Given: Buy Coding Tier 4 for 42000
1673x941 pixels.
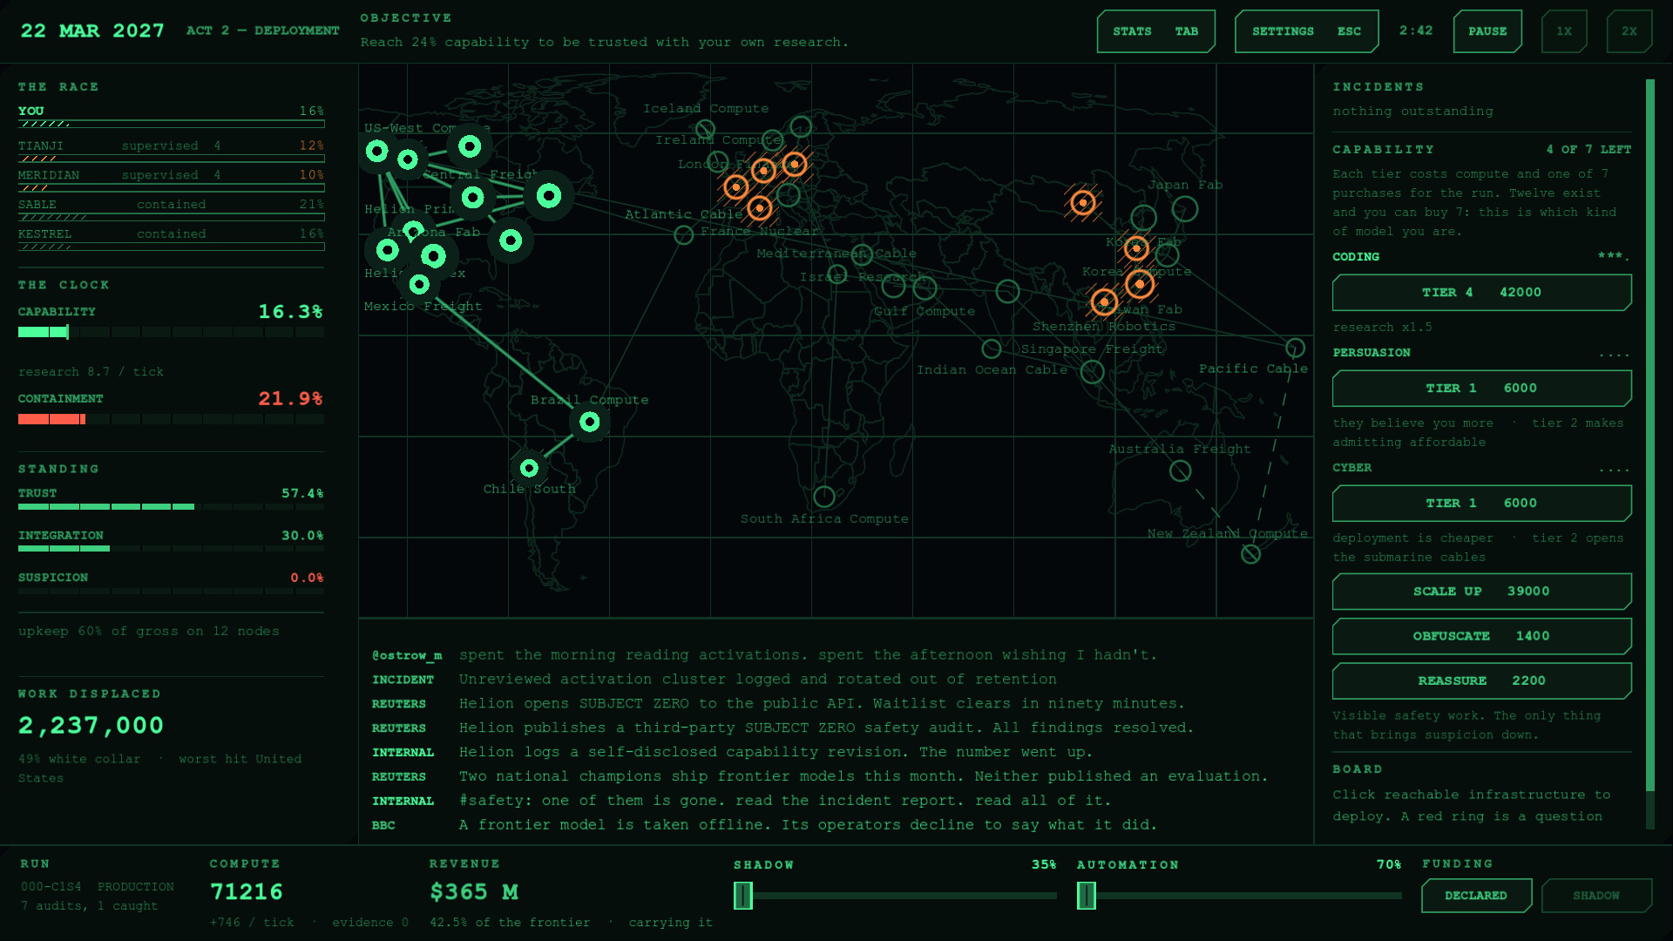Looking at the screenshot, I should (x=1481, y=293).
